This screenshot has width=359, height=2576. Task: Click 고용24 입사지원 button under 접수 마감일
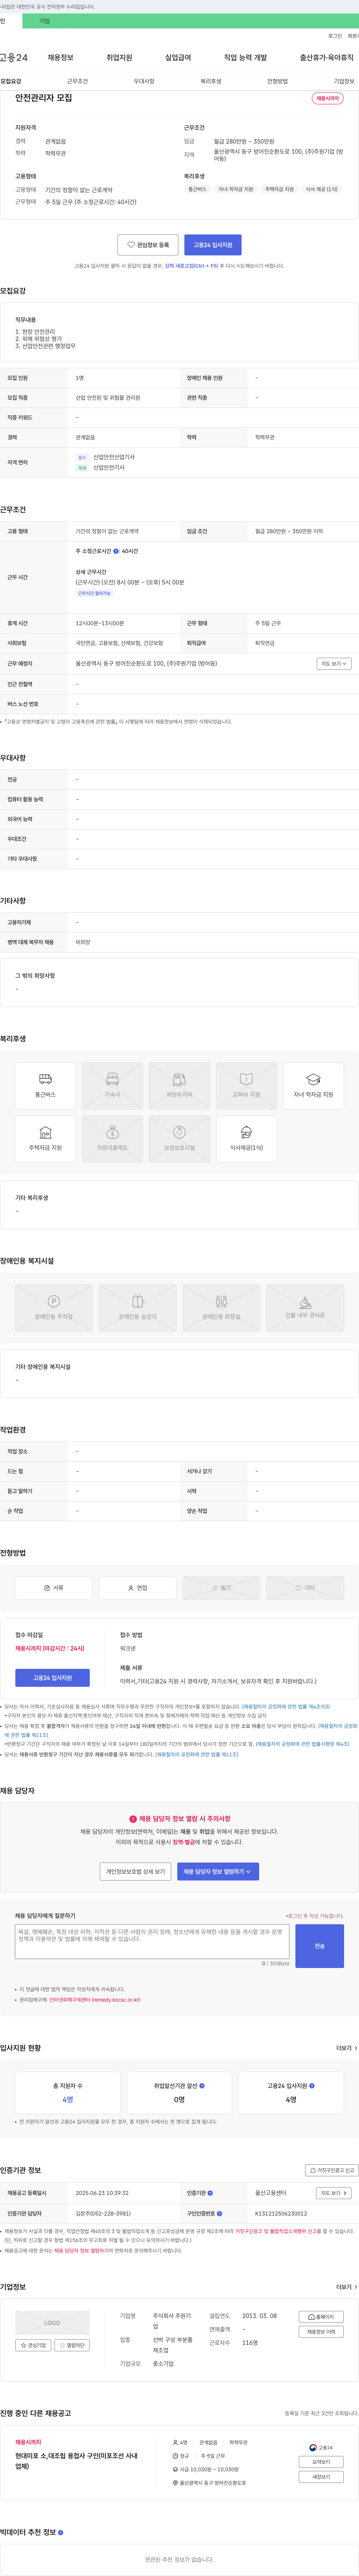[x=52, y=1677]
